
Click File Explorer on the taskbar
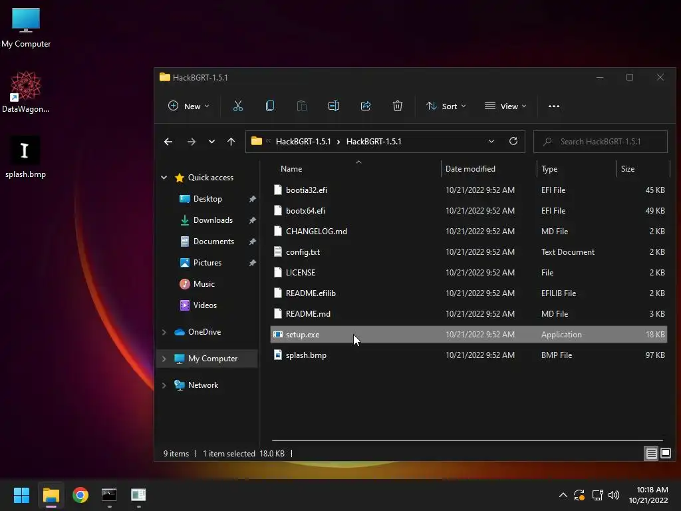tap(51, 495)
